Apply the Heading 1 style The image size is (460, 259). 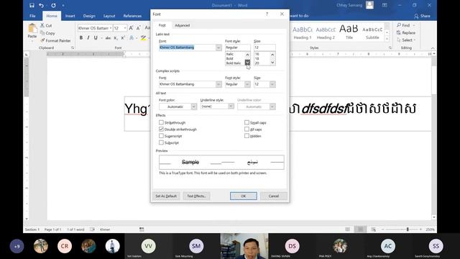pyautogui.click(x=303, y=32)
